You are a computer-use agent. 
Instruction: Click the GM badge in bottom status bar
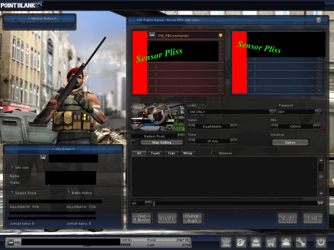click(x=11, y=242)
